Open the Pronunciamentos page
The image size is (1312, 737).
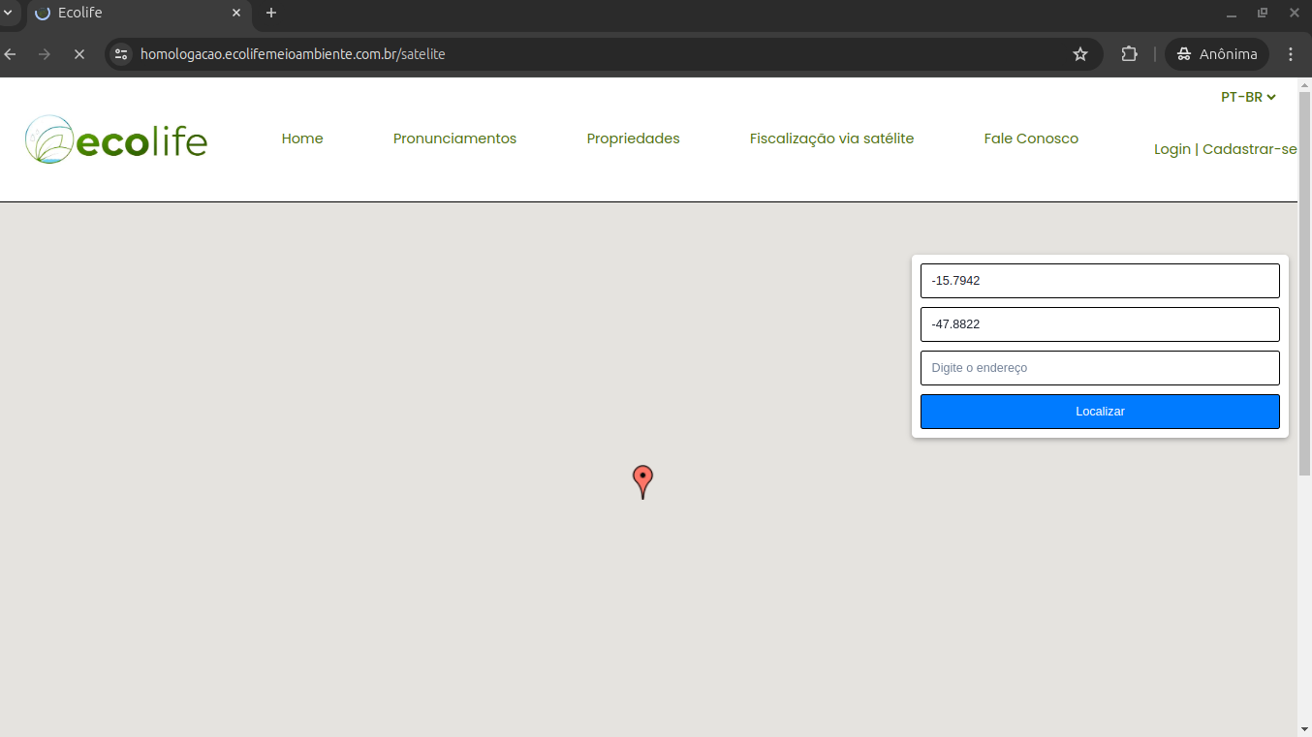coord(454,138)
